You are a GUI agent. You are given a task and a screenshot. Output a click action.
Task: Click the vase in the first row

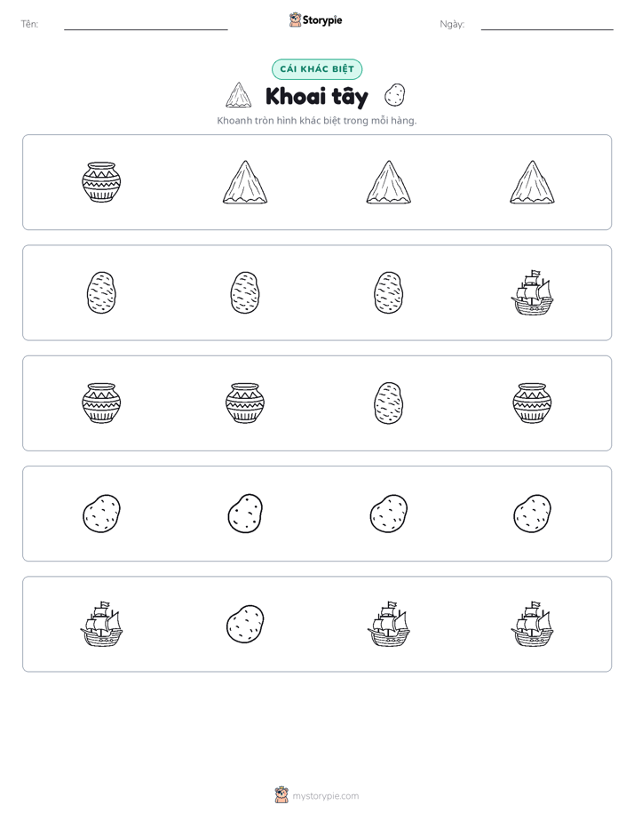pyautogui.click(x=101, y=181)
